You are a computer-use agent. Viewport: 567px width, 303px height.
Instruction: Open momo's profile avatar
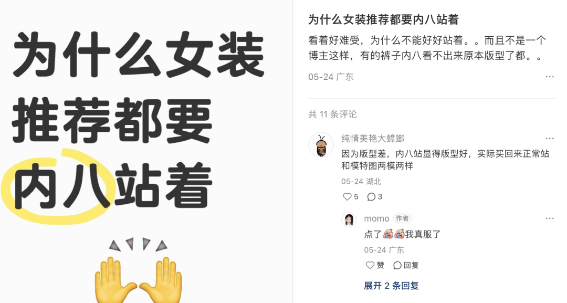tap(349, 220)
